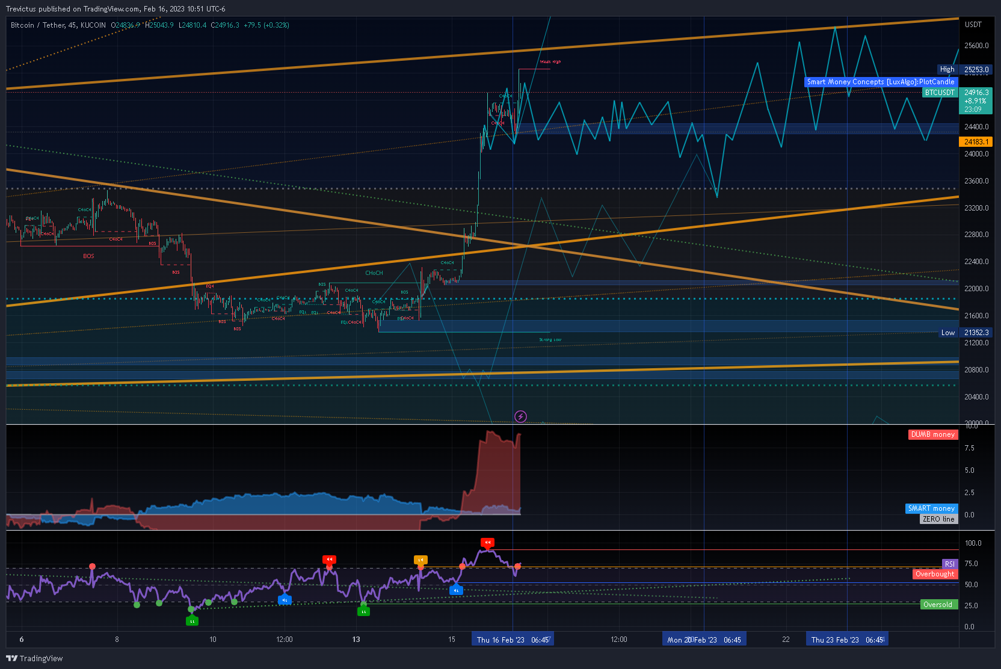The image size is (1001, 669).
Task: Click the 13 date tick on time axis
Action: pos(356,640)
